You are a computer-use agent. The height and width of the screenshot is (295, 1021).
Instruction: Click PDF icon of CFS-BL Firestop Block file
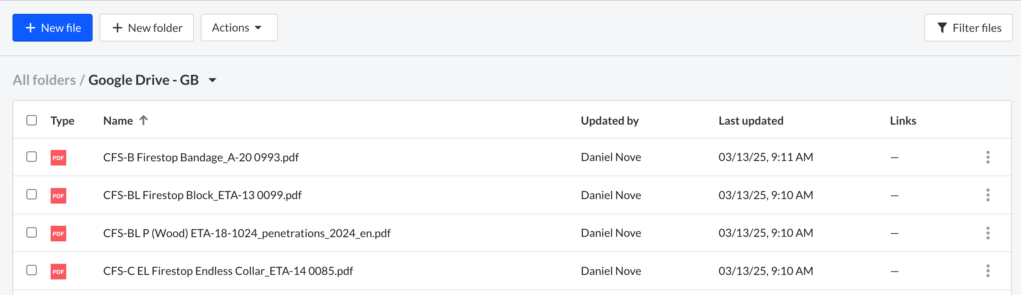pos(58,195)
